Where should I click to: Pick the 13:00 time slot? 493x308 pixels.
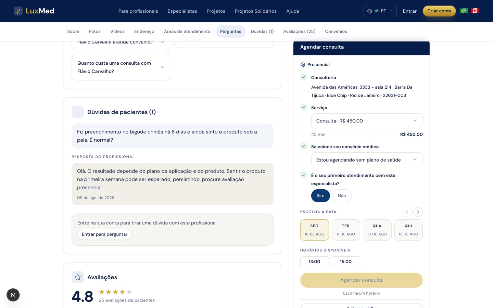tap(315, 262)
